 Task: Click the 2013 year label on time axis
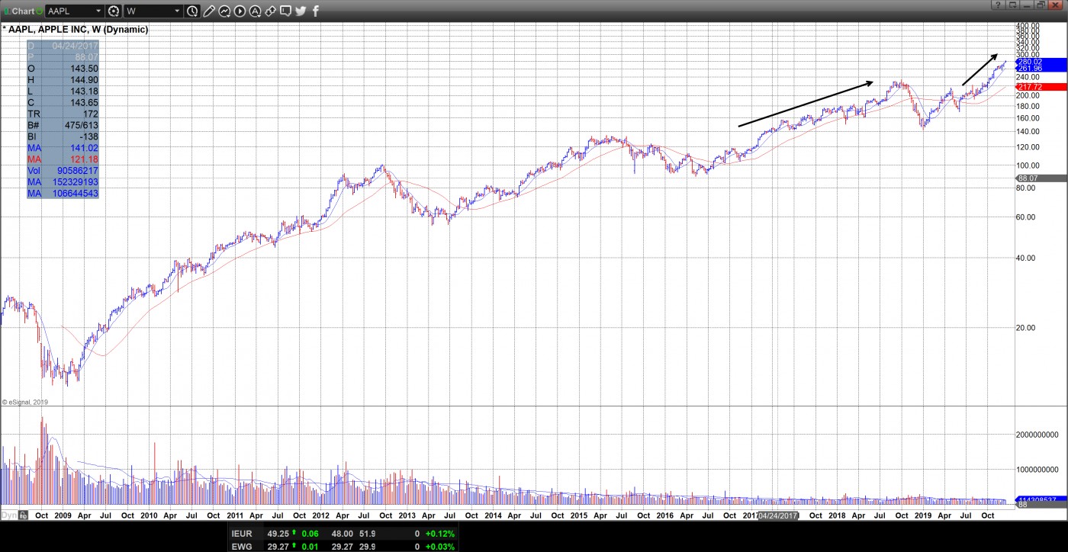click(x=407, y=515)
